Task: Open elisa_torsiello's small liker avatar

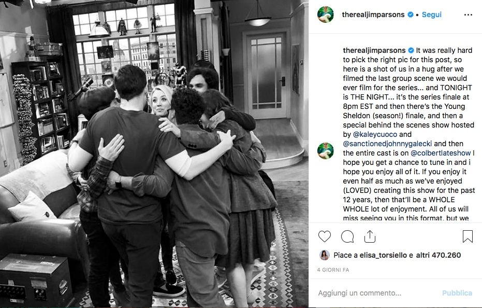Action: (324, 255)
